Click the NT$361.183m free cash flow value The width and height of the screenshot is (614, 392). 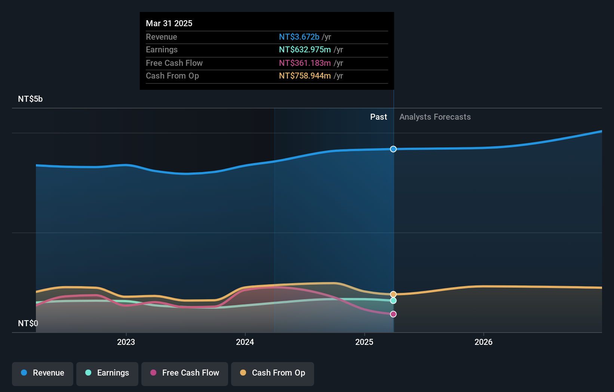coord(305,63)
